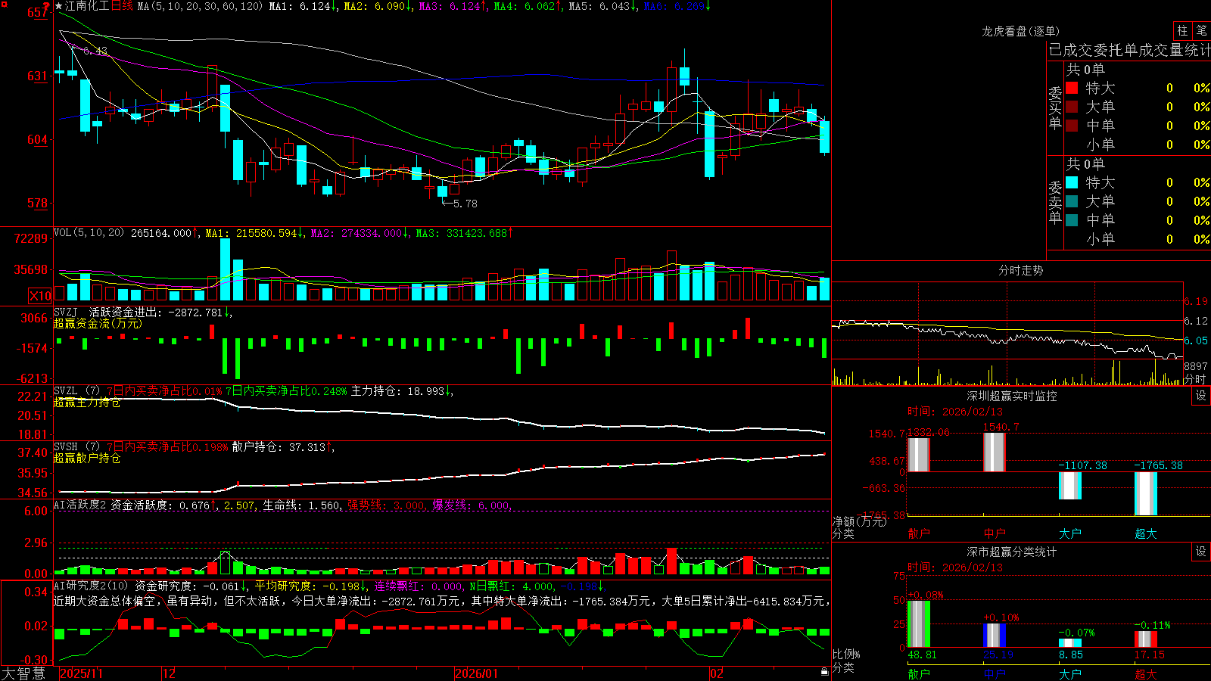
Task: Click the 深市超赢分类统计 panel title
Action: click(x=1012, y=552)
